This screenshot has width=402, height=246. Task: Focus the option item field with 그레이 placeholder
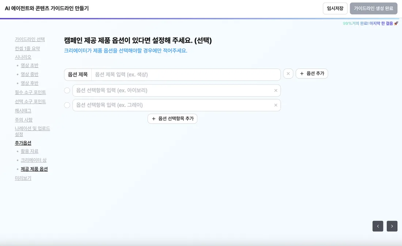pos(177,105)
